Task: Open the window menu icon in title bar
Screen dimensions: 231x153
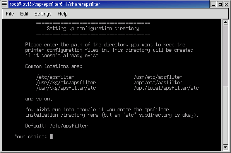Action: click(x=4, y=4)
